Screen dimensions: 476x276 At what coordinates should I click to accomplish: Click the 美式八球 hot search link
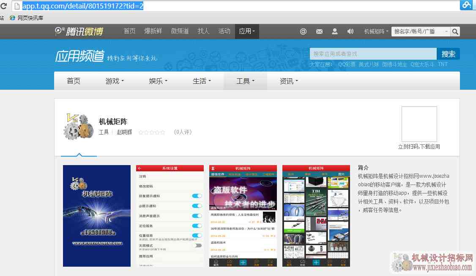click(x=369, y=64)
